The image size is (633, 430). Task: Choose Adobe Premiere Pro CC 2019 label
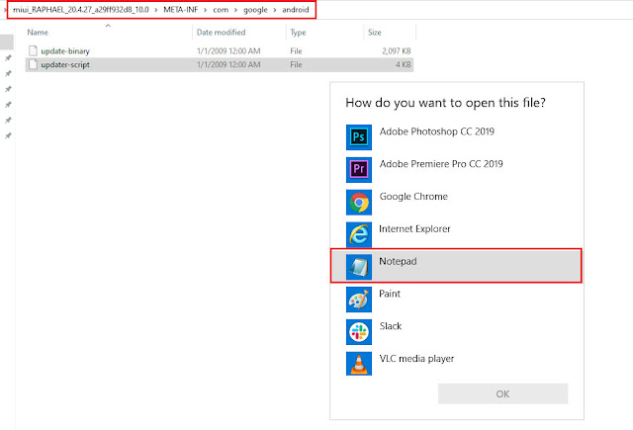click(x=441, y=164)
